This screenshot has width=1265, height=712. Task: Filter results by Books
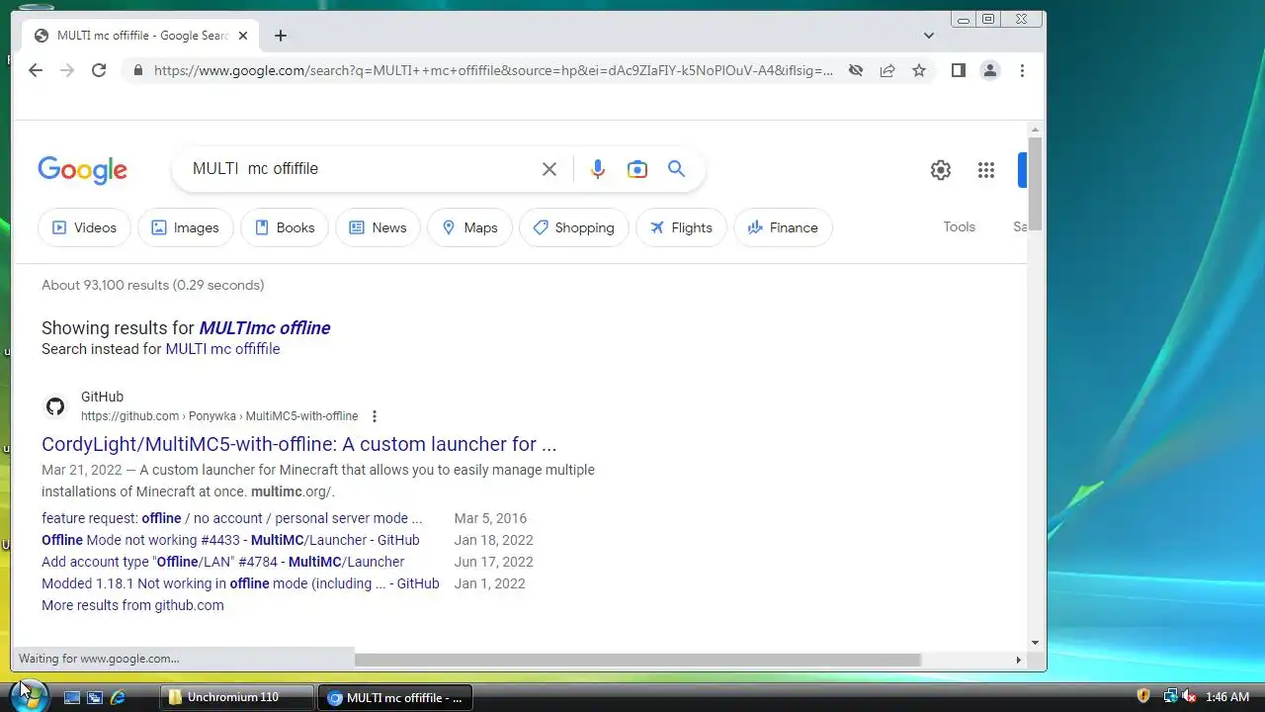(285, 227)
